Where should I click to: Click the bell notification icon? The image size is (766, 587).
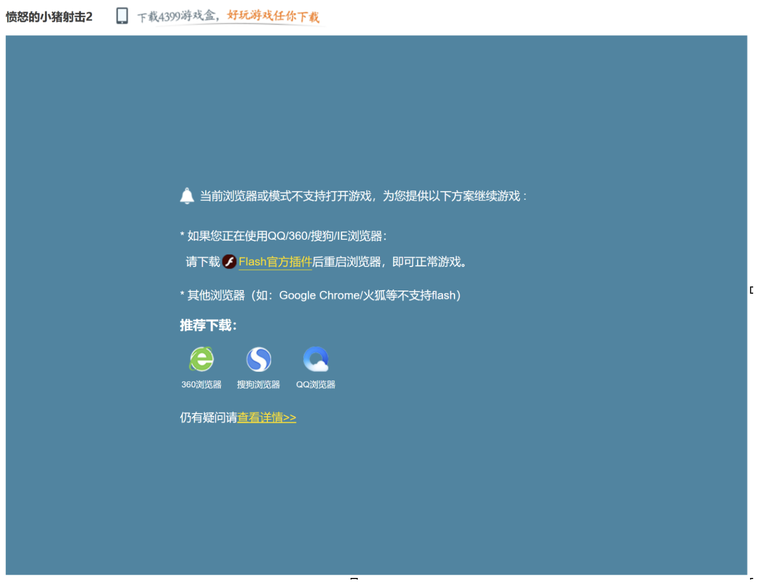coord(187,196)
